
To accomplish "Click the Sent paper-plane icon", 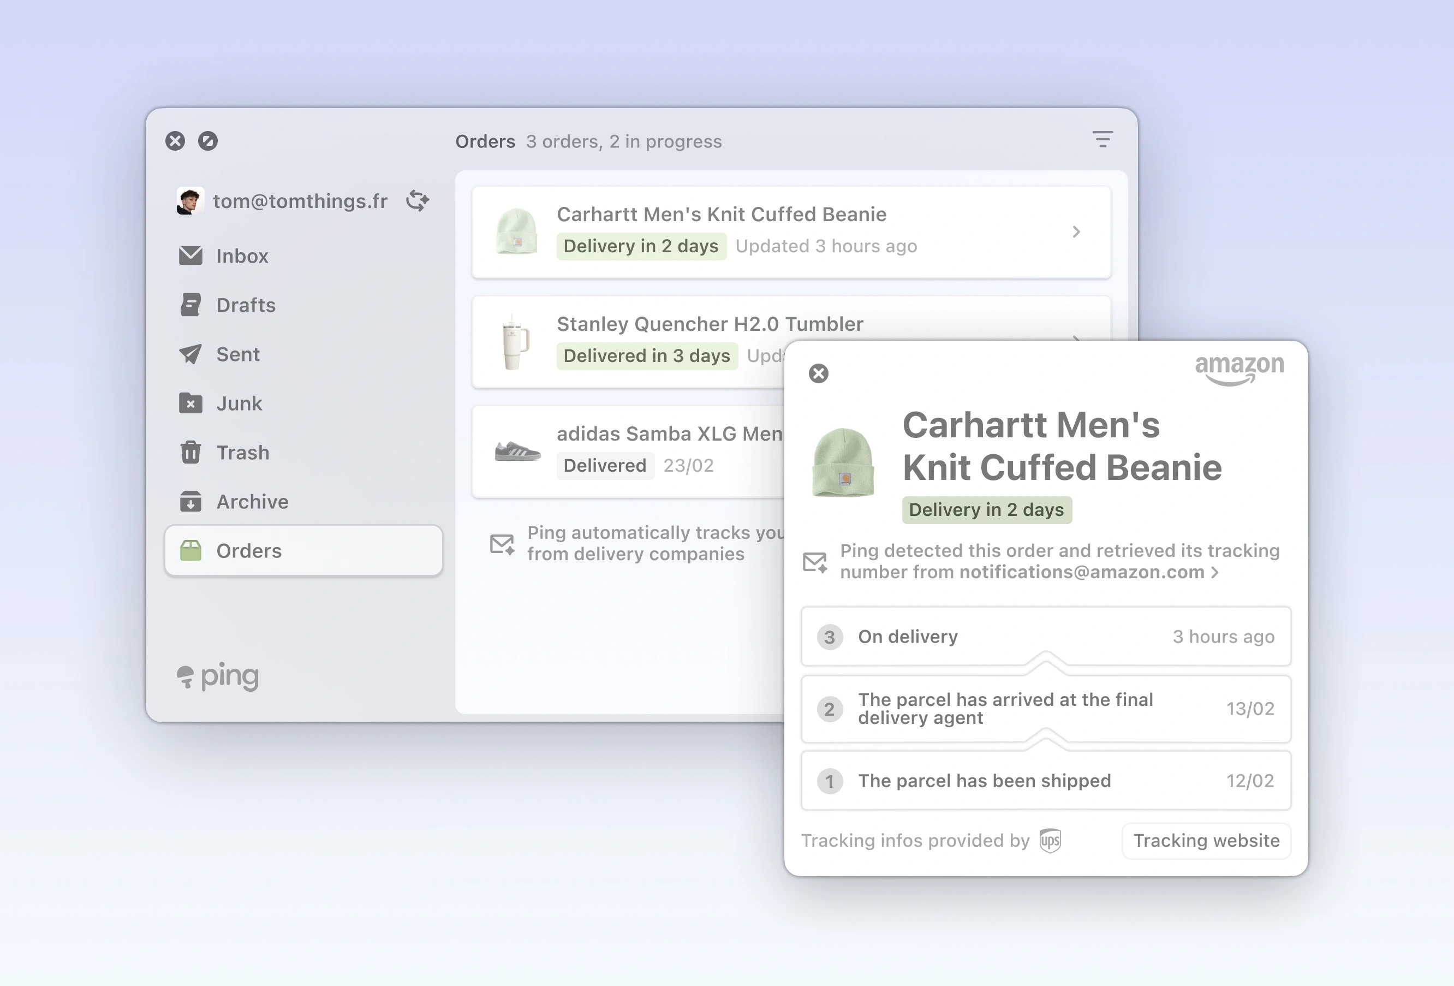I will click(191, 354).
